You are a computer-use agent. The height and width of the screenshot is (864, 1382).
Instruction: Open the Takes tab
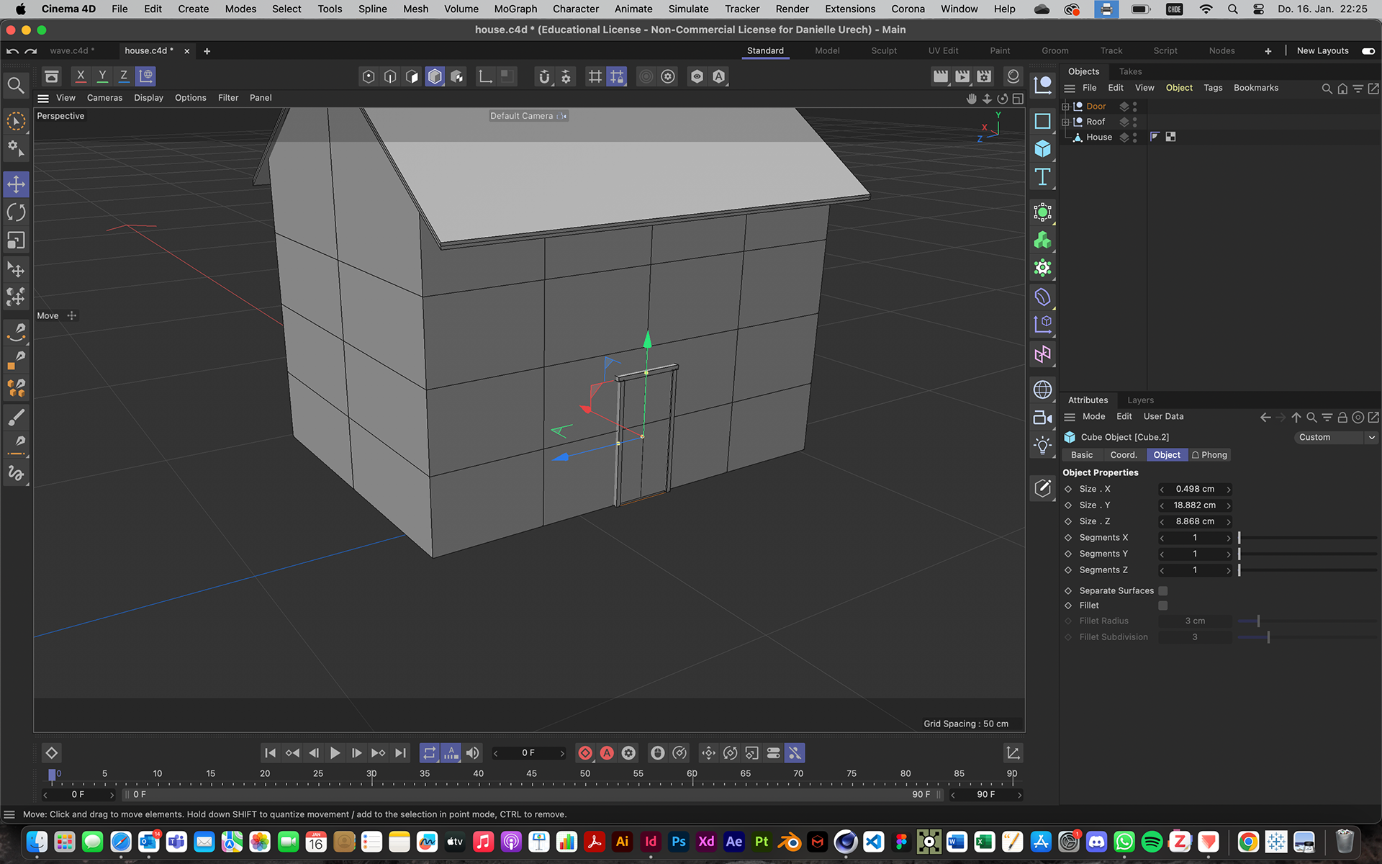1130,71
